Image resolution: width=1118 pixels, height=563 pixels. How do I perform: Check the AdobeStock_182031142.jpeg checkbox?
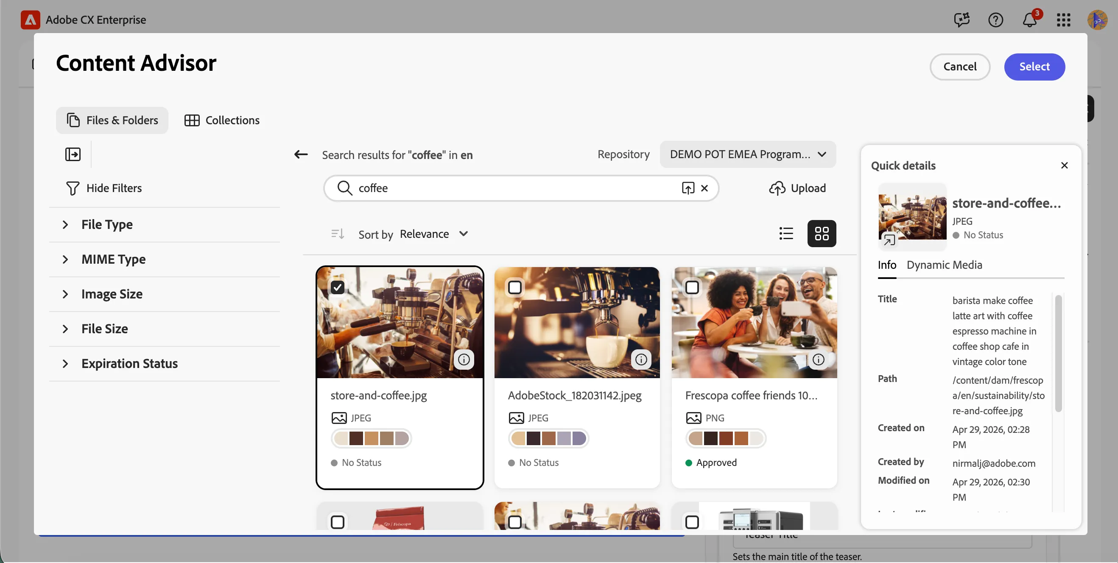click(515, 287)
